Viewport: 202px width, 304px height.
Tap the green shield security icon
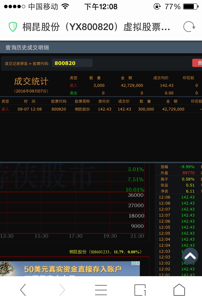(x=13, y=27)
